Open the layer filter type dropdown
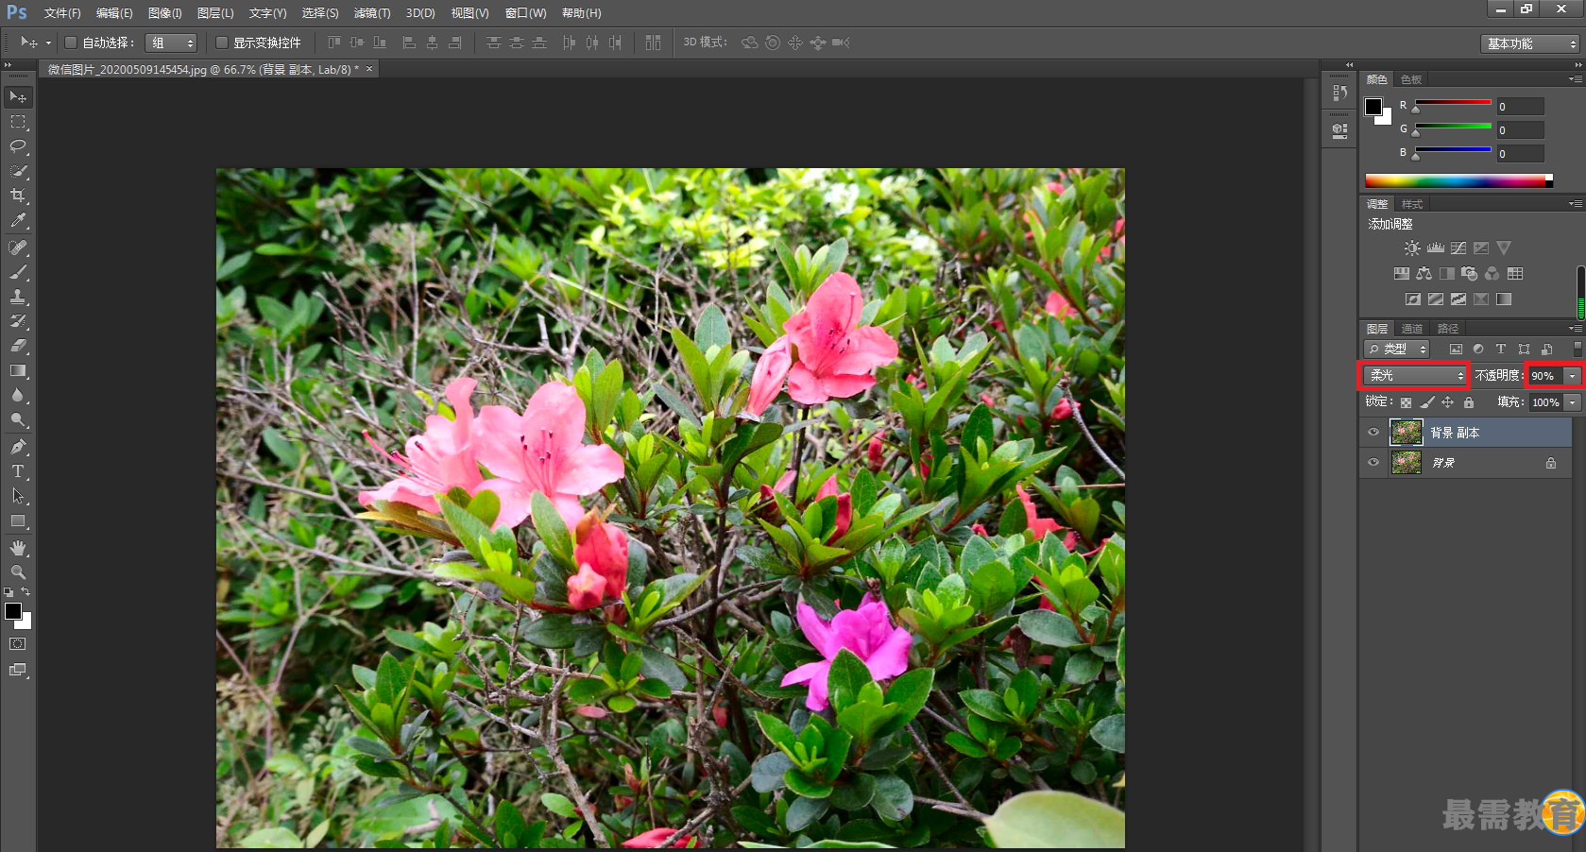Screen dimensions: 1586x852 pos(1397,349)
